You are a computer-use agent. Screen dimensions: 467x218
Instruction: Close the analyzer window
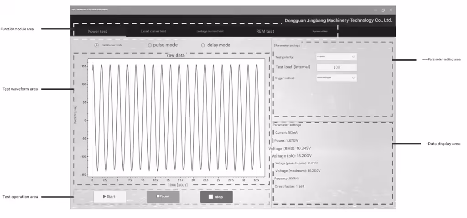[x=391, y=10]
